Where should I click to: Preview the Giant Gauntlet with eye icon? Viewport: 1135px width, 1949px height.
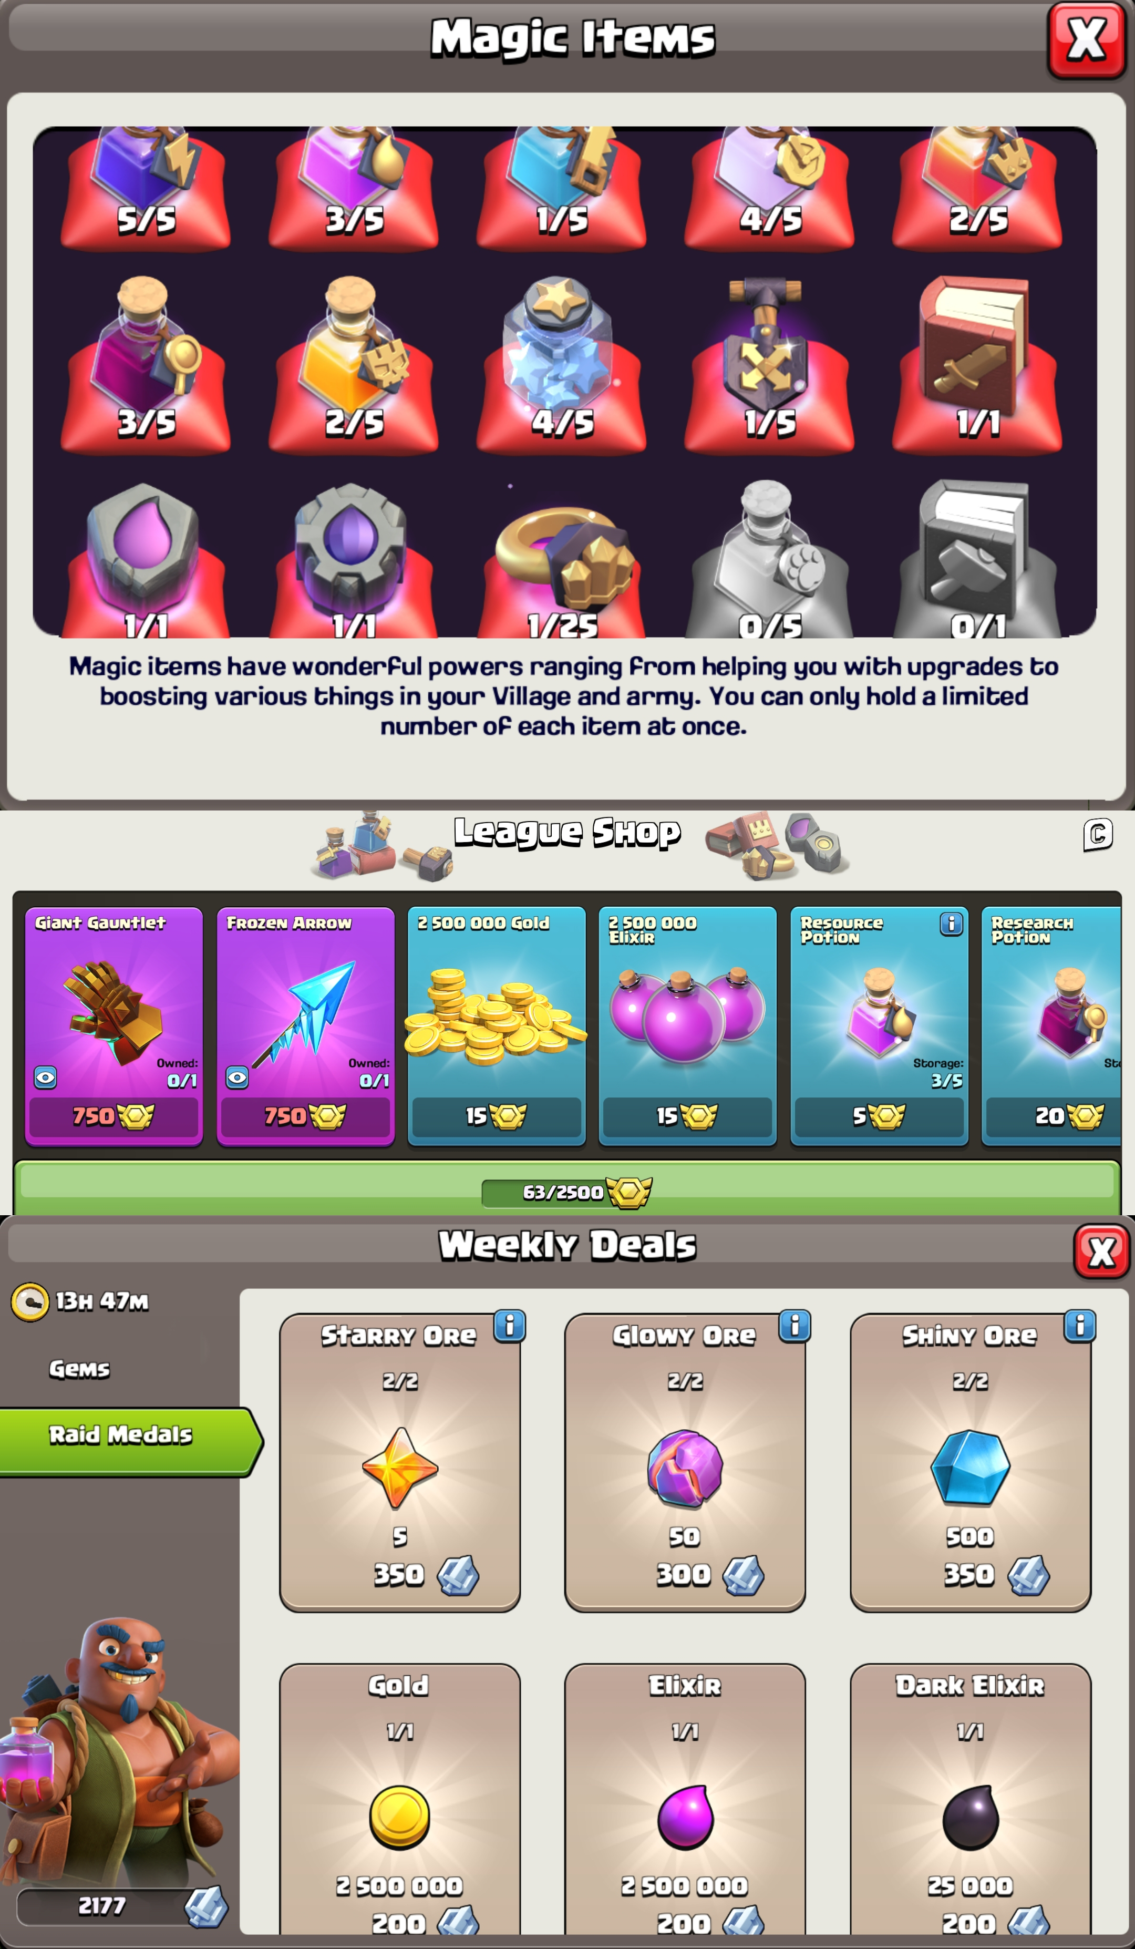click(x=46, y=1078)
